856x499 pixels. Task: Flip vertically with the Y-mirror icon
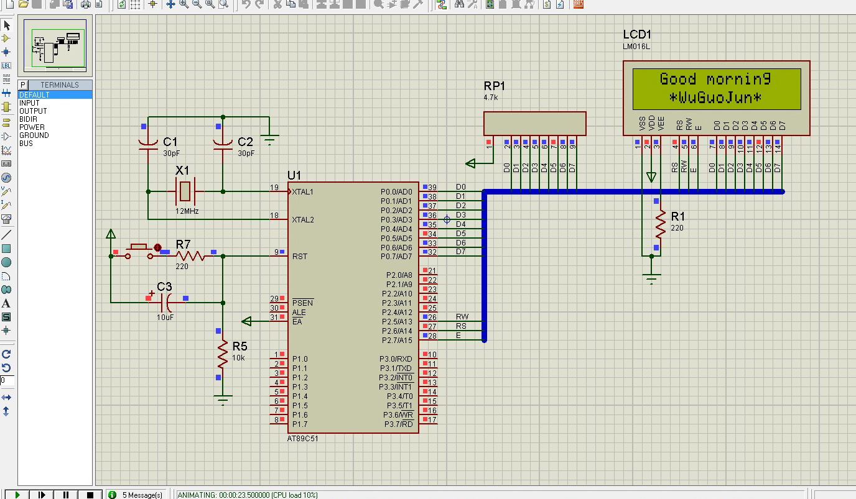(7, 411)
